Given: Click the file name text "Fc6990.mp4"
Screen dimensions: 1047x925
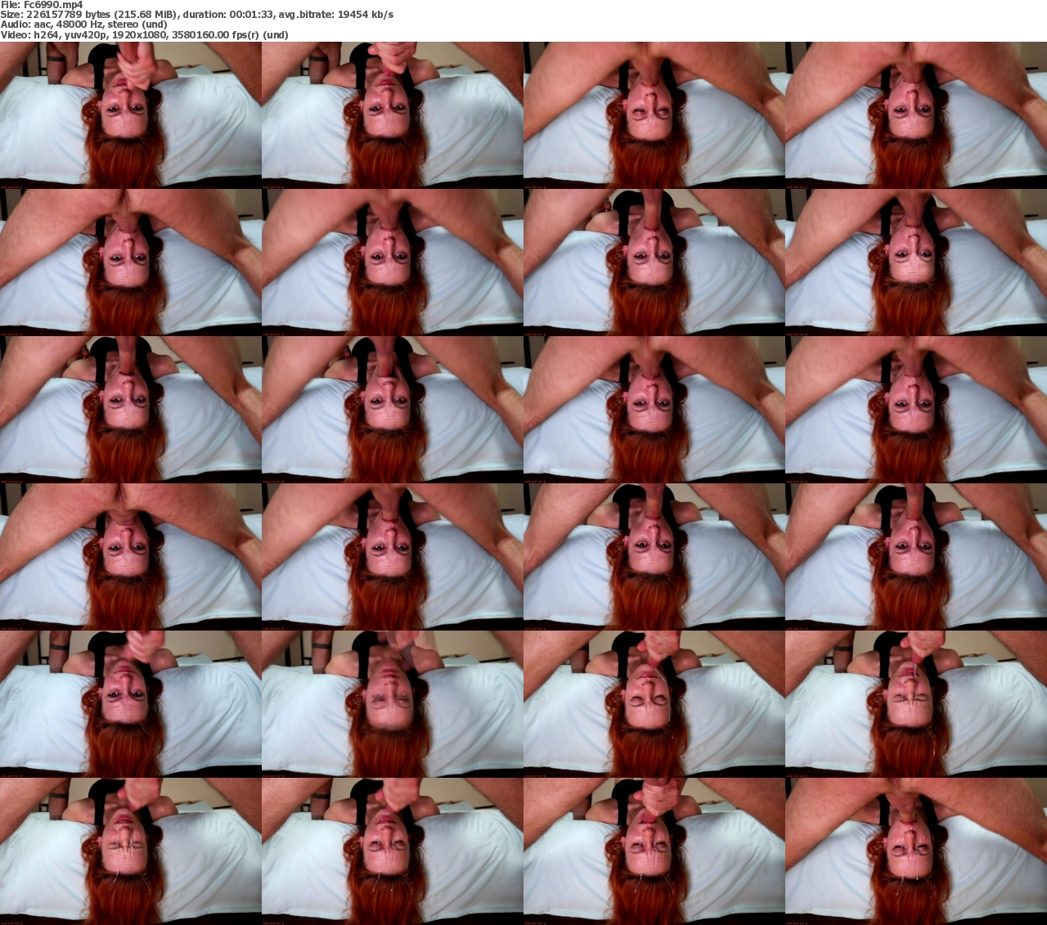Looking at the screenshot, I should coord(53,5).
